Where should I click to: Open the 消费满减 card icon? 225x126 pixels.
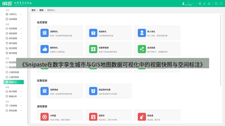tap(45, 91)
